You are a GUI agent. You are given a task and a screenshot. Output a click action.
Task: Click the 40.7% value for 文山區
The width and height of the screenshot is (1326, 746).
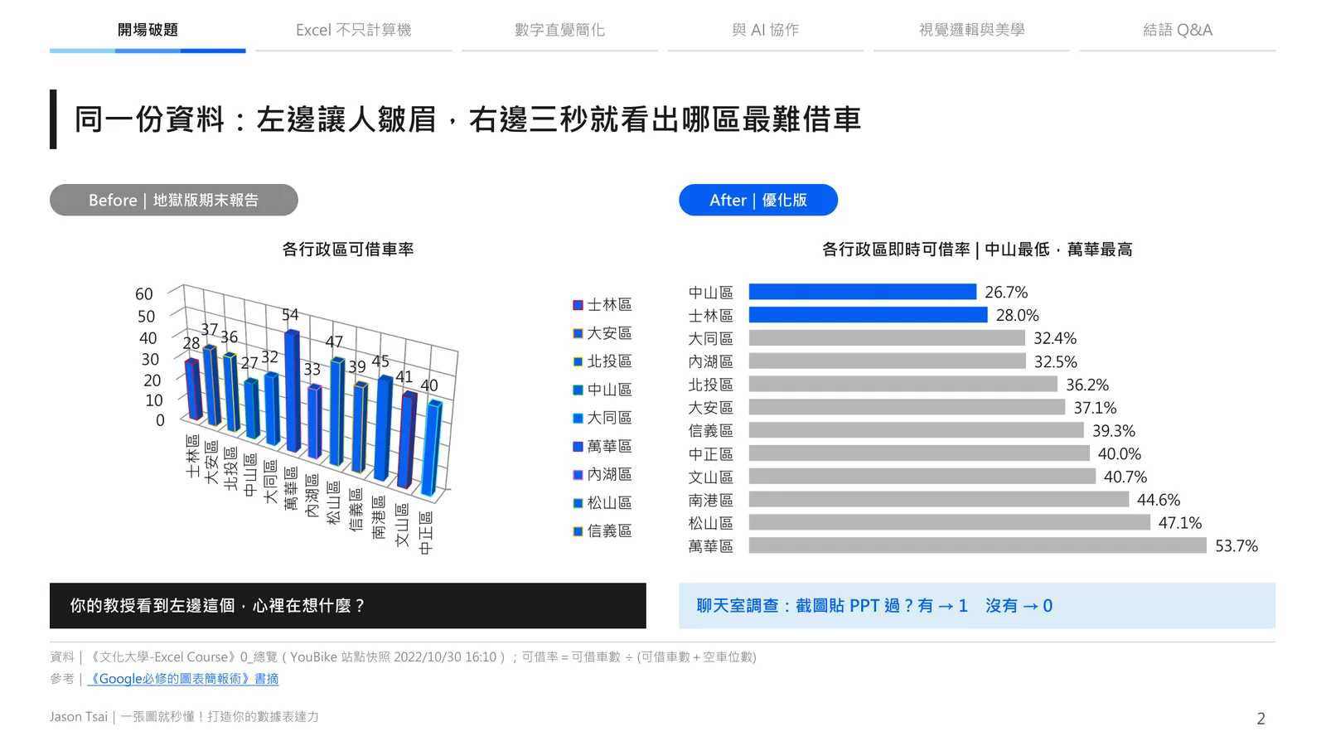(1125, 477)
